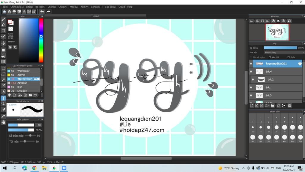Image resolution: width=305 pixels, height=172 pixels.
Task: Select the transparent color swatch
Action: click(10, 29)
